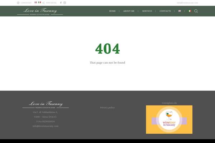Viewport: 215px width, 143px height.
Task: Click 'That page can not be found' text
Action: pos(107,63)
